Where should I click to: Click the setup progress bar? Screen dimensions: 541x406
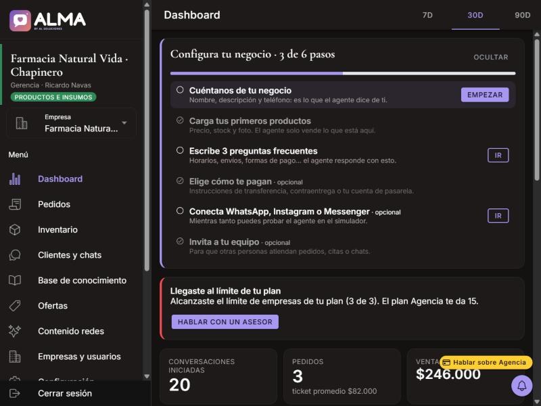343,74
